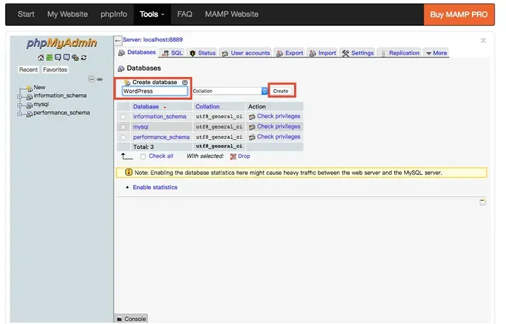This screenshot has width=506, height=324.
Task: Click the bookmark icon at right edge
Action: [483, 202]
